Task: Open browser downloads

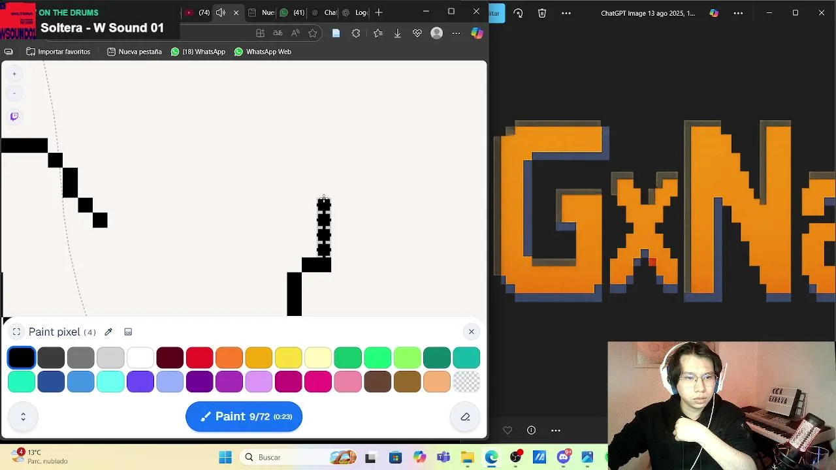Action: click(397, 33)
